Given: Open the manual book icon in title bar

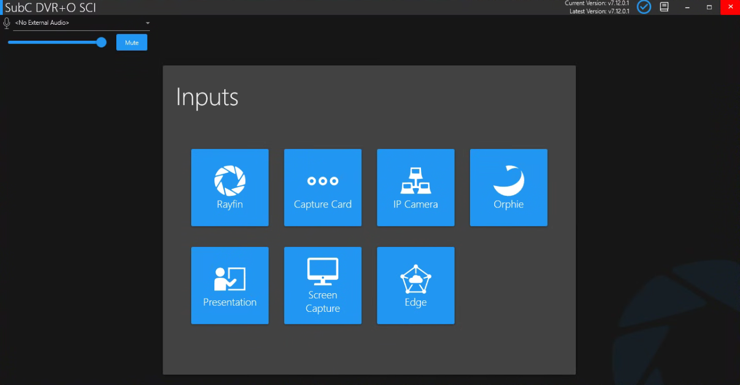Looking at the screenshot, I should 665,7.
